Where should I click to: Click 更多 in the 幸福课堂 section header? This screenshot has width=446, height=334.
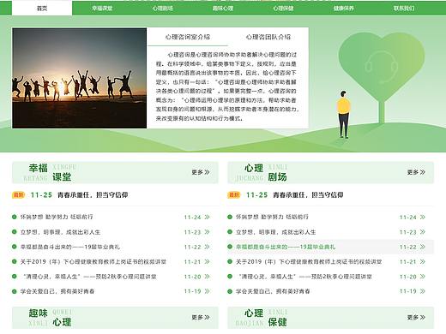pos(201,172)
